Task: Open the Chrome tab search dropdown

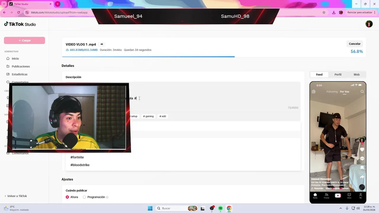Action: pyautogui.click(x=4, y=4)
